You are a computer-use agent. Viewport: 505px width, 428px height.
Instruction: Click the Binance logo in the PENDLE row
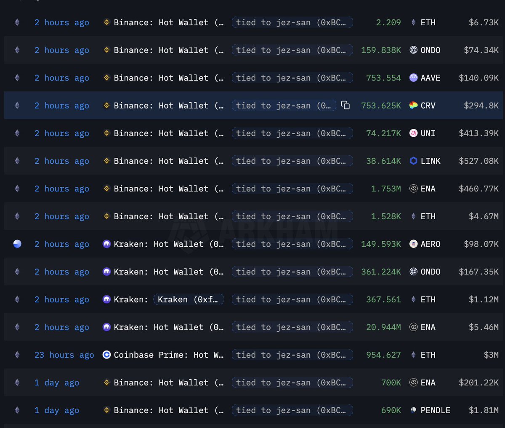click(x=107, y=410)
